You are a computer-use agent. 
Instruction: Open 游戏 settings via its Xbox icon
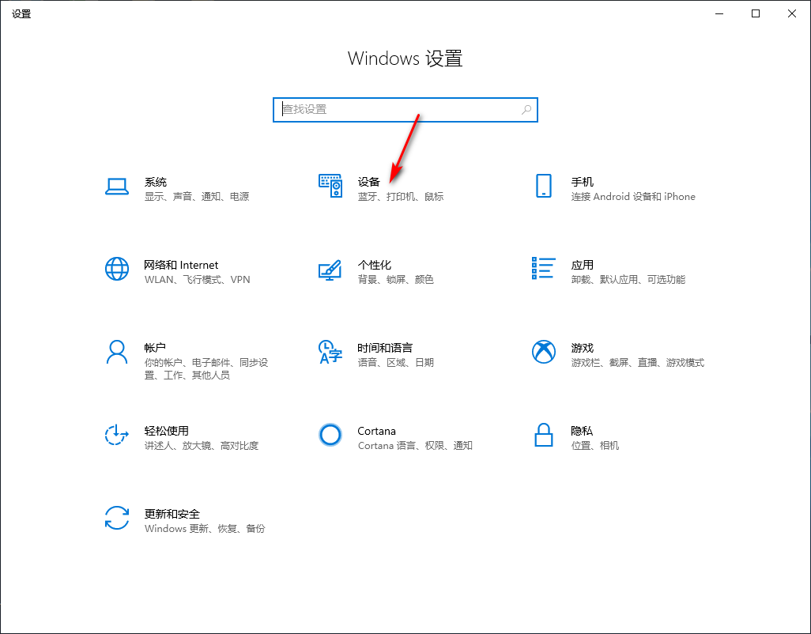(x=543, y=352)
